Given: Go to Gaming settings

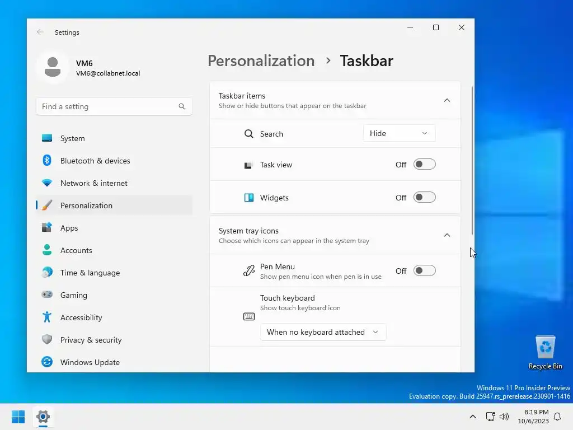Looking at the screenshot, I should point(114,295).
